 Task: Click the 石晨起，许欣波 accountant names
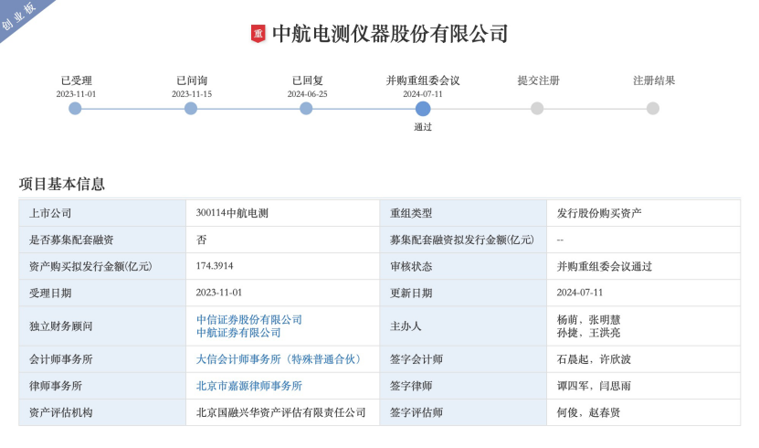pos(594,359)
